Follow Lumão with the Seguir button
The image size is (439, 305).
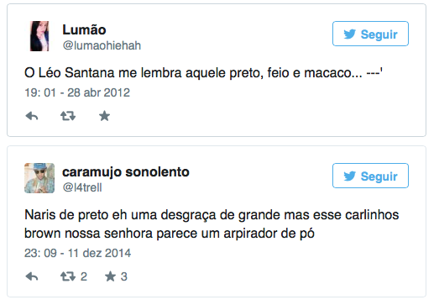pyautogui.click(x=370, y=34)
